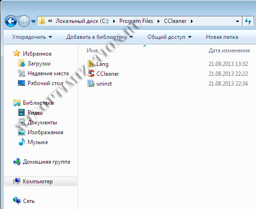Select the uninst installer icon
This screenshot has width=256, height=209.
coord(91,83)
